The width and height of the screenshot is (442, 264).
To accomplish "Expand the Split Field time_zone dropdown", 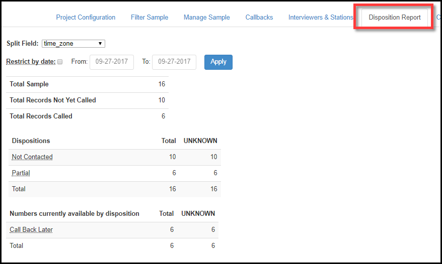I will pos(73,44).
